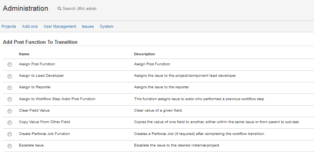This screenshot has width=314, height=152.
Task: Open the System admin menu
Action: point(107,26)
